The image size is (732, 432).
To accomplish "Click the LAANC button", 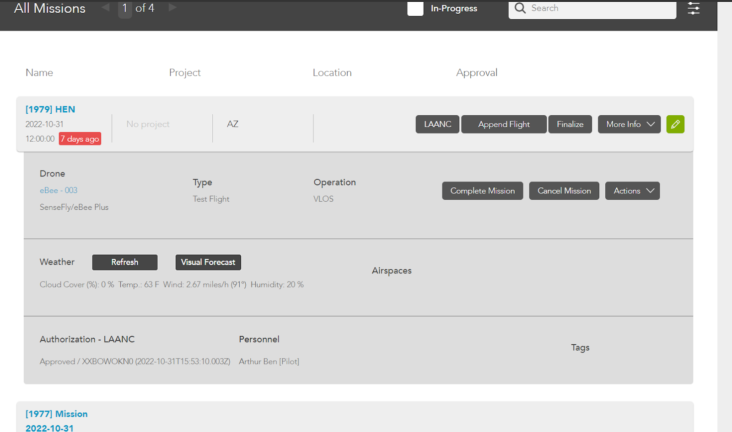I will pos(437,124).
